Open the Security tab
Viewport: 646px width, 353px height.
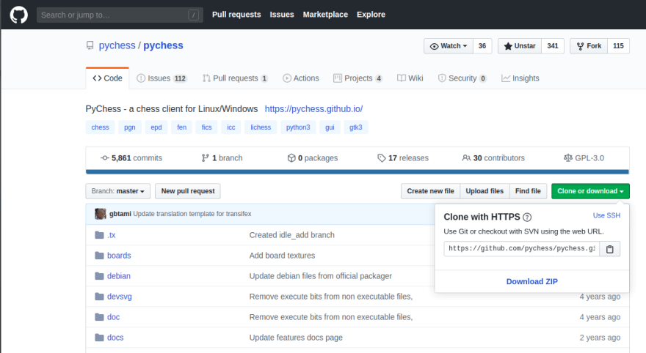[462, 78]
